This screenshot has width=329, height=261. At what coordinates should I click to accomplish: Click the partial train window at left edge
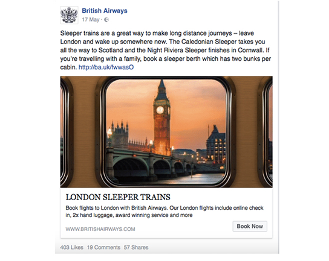(x=65, y=132)
